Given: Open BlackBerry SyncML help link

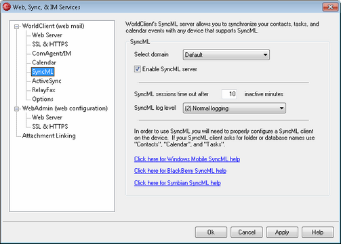Looking at the screenshot, I should pyautogui.click(x=180, y=171).
